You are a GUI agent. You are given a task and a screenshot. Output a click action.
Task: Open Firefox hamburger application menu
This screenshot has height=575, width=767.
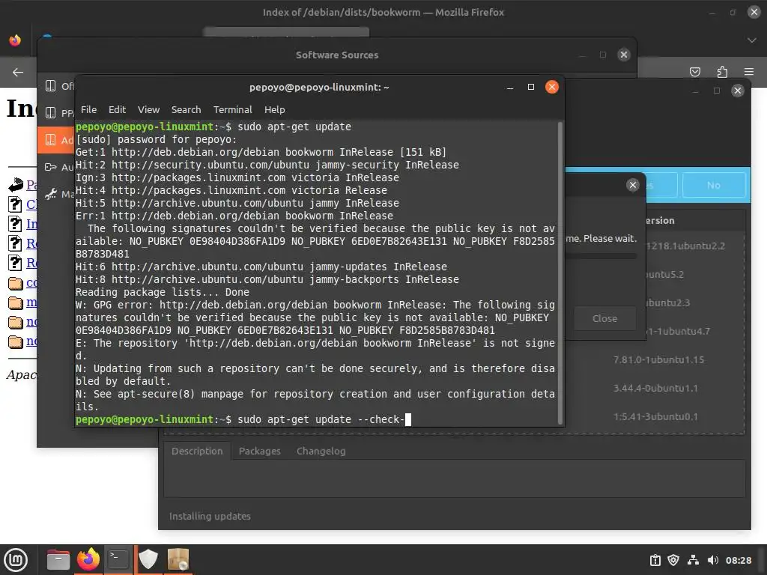[x=749, y=72]
